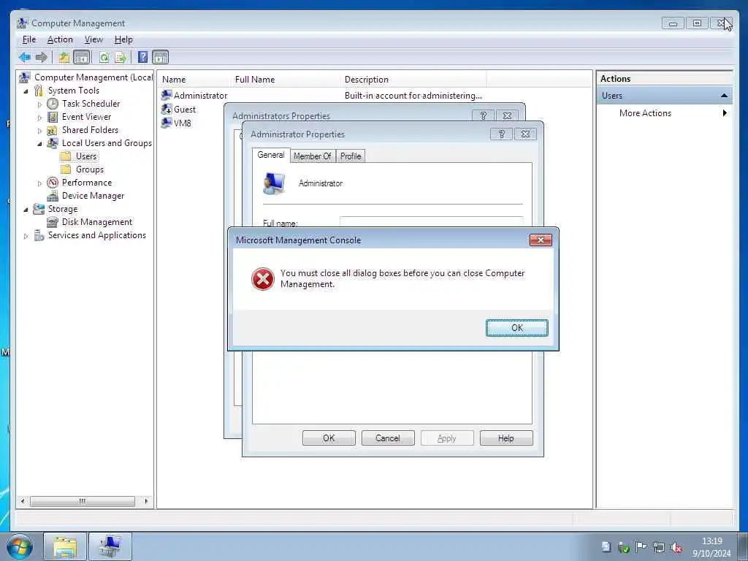This screenshot has width=748, height=561.
Task: Open the Action menu
Action: pos(60,39)
